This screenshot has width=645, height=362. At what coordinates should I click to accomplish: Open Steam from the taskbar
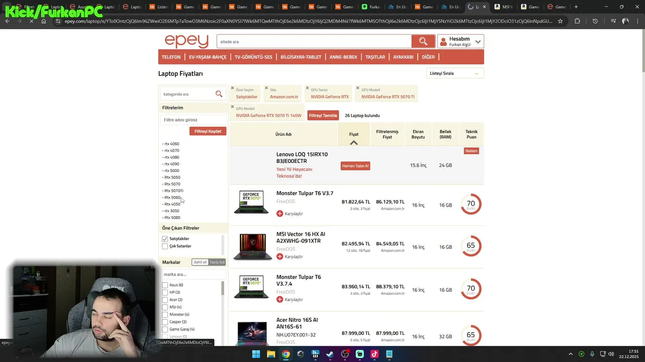tap(330, 354)
